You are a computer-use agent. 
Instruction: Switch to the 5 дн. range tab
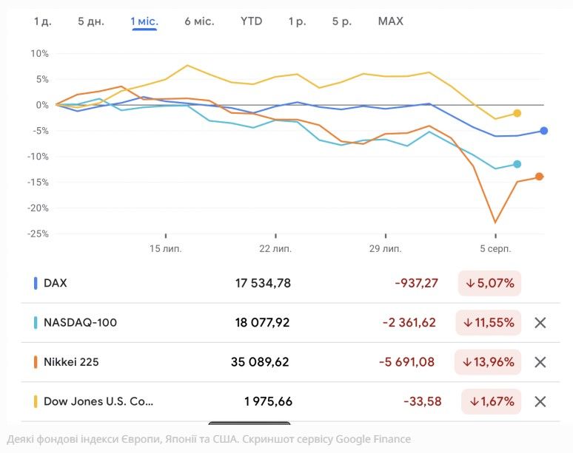pos(91,21)
